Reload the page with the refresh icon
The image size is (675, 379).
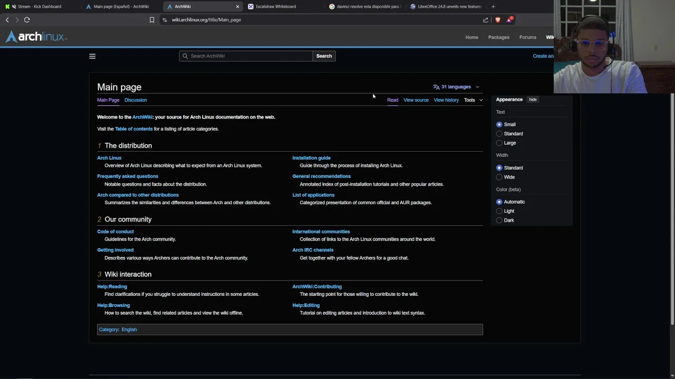click(x=27, y=19)
